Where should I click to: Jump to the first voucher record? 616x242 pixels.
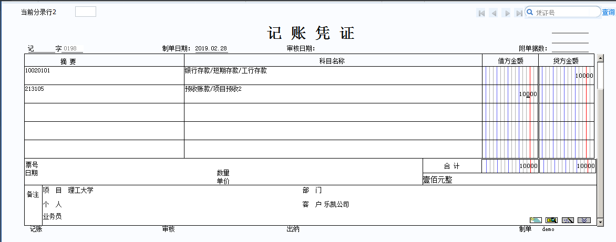(x=481, y=13)
